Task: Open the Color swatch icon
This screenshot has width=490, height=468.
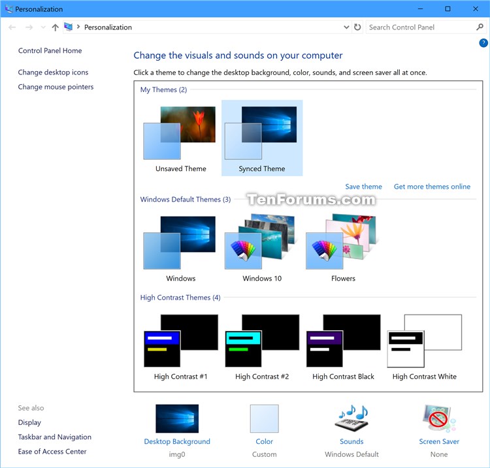Action: [265, 418]
